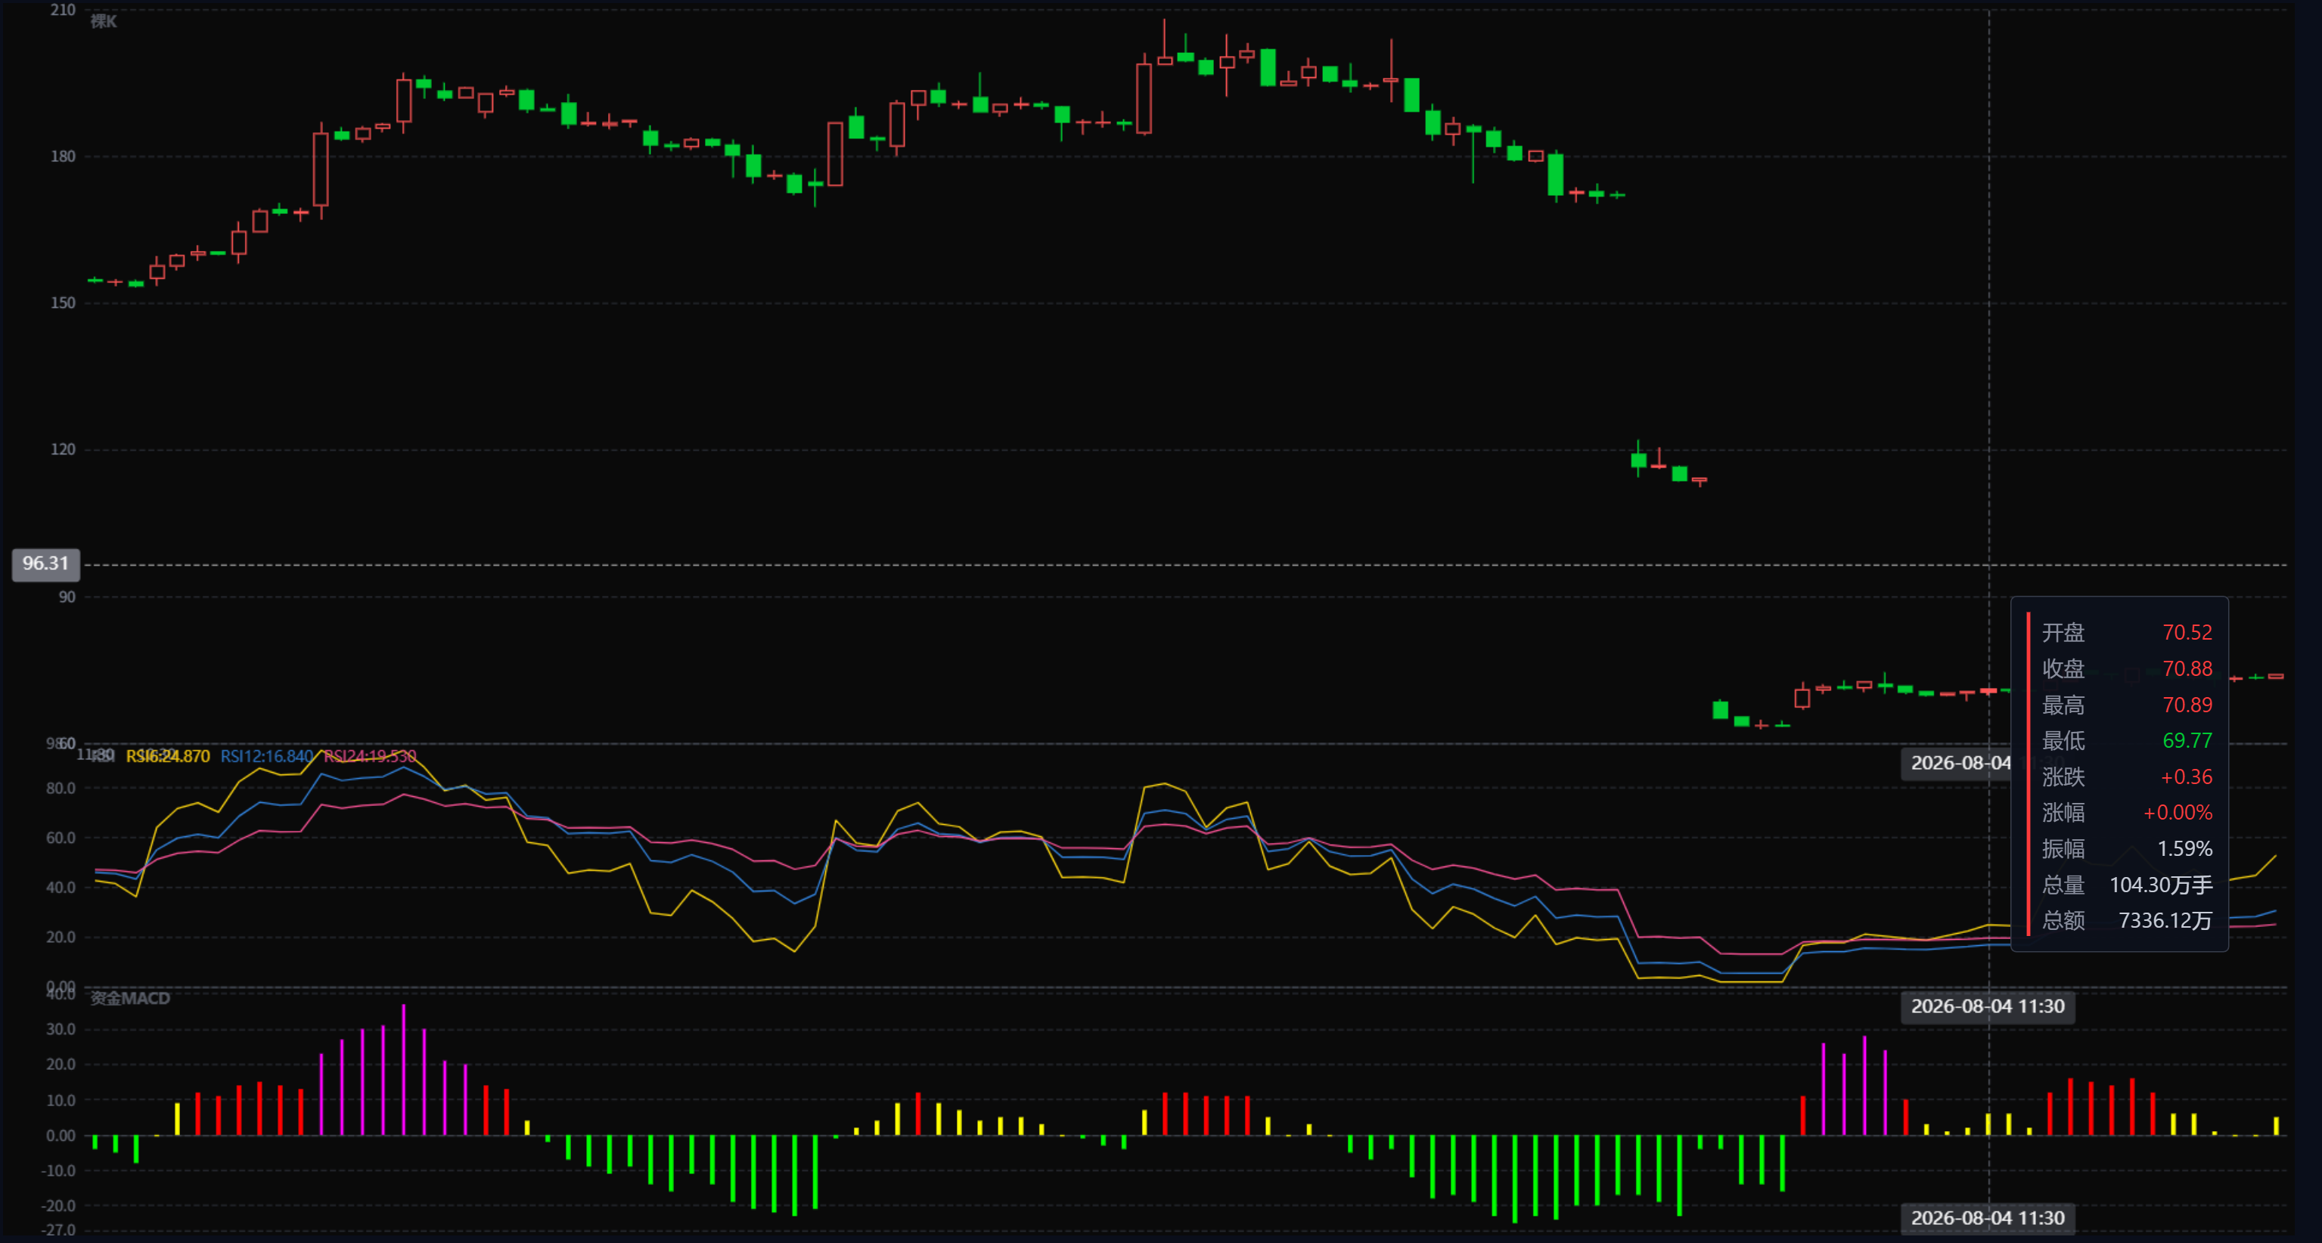Image resolution: width=2322 pixels, height=1243 pixels.
Task: Click the -20.0 MACD axis label
Action: [x=58, y=1206]
